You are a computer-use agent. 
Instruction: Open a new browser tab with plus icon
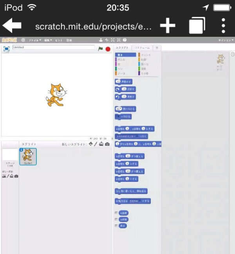coord(168,25)
